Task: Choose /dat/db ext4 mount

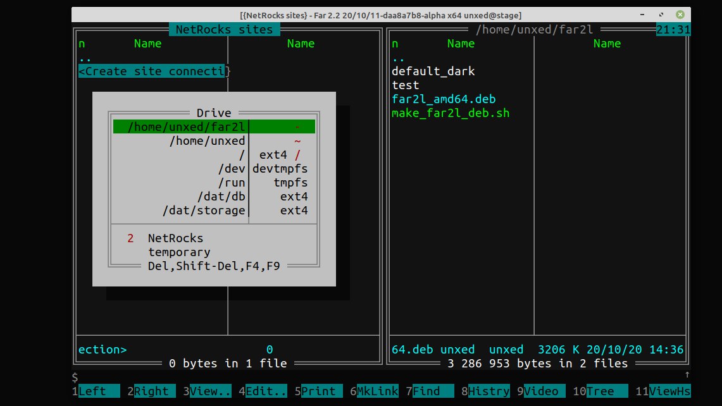Action: click(x=214, y=196)
